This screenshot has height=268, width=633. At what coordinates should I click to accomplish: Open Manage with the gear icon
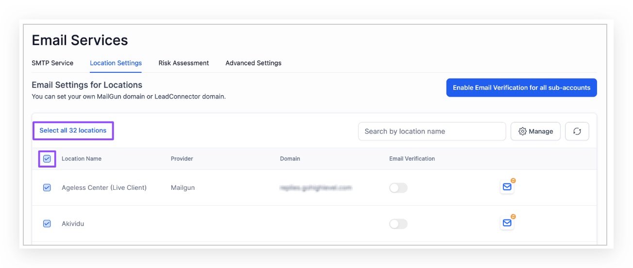click(535, 132)
